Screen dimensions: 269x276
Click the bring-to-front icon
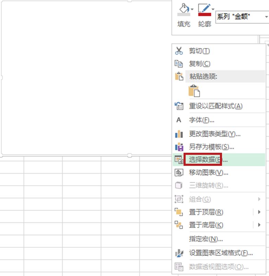pos(179,212)
